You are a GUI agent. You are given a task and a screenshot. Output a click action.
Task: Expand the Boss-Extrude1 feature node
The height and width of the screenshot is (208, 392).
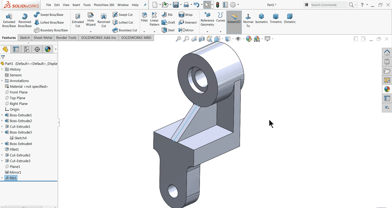tap(2, 115)
